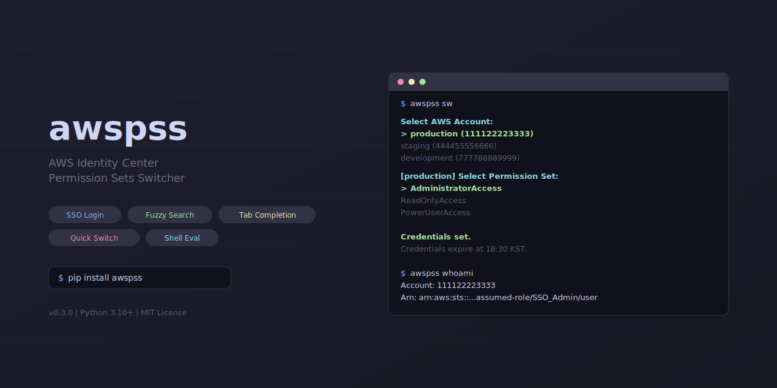Click the credentials expire at 18:30 KST line
777x388 pixels.
point(464,249)
